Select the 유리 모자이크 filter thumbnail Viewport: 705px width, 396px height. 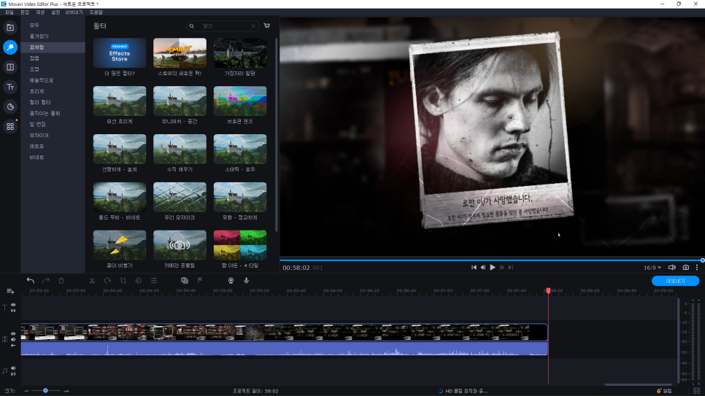(x=180, y=198)
